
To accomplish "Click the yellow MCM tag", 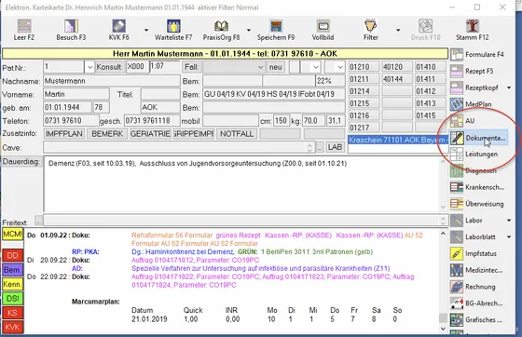I will tap(12, 235).
